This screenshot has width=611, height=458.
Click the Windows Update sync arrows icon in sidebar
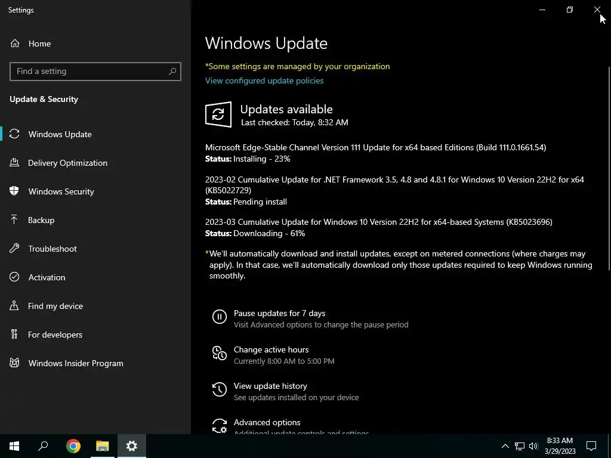(14, 134)
